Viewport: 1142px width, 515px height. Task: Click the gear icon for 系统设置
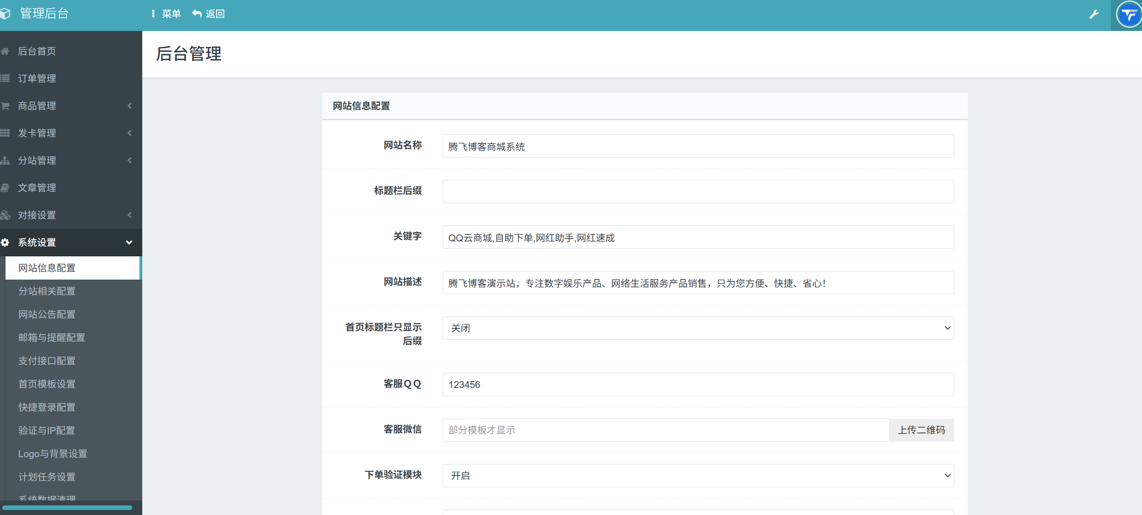(x=5, y=242)
